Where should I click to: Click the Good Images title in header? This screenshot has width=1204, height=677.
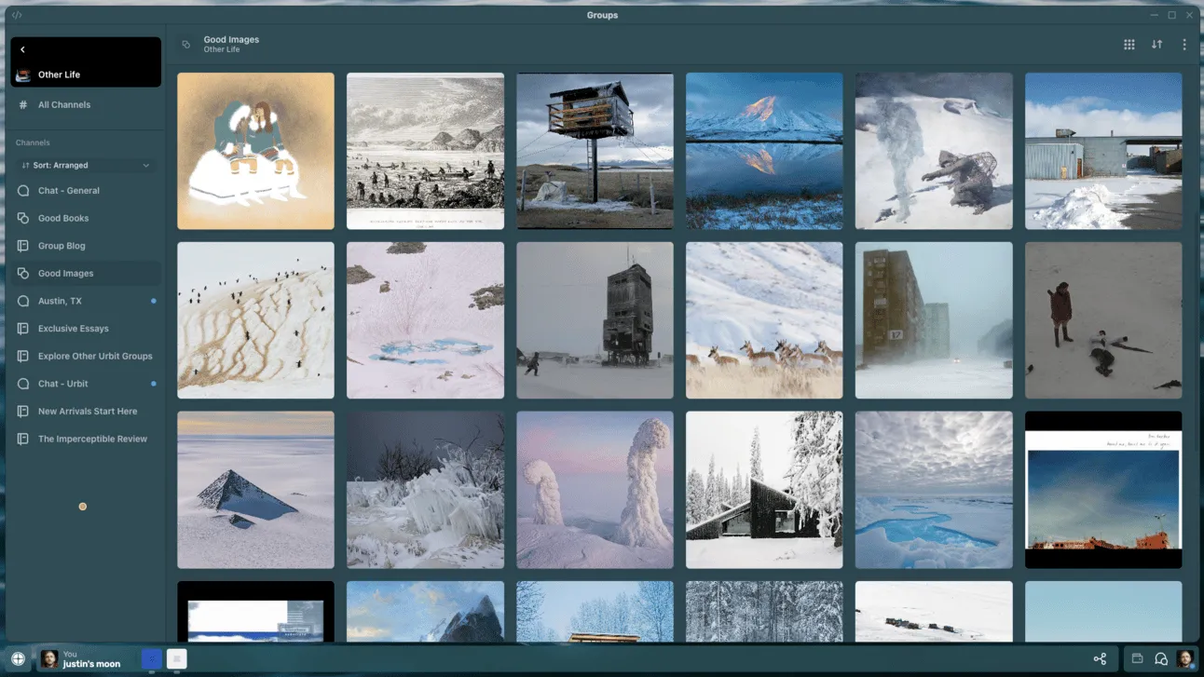(231, 39)
